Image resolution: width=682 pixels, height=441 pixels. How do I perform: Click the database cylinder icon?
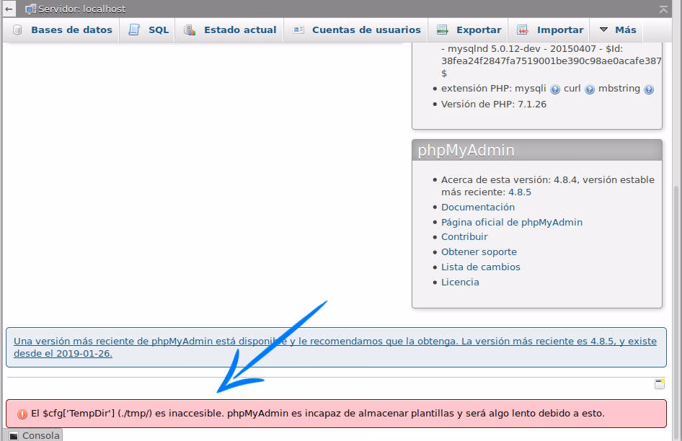coord(17,30)
